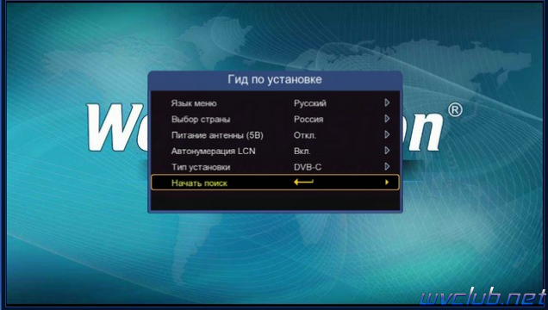Click the yellow enter-arrow symbol
Screen dimensions: 548x310
pos(303,182)
